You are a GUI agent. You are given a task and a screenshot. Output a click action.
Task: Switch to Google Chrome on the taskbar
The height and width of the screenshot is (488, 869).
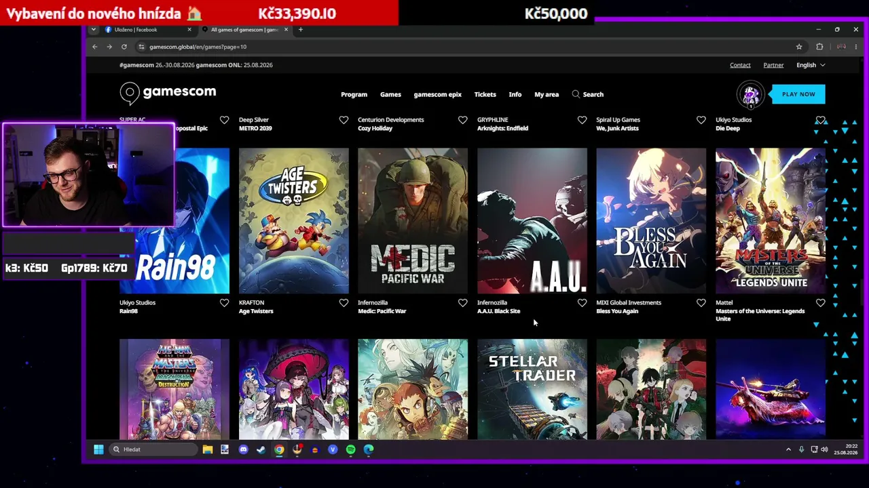279,449
